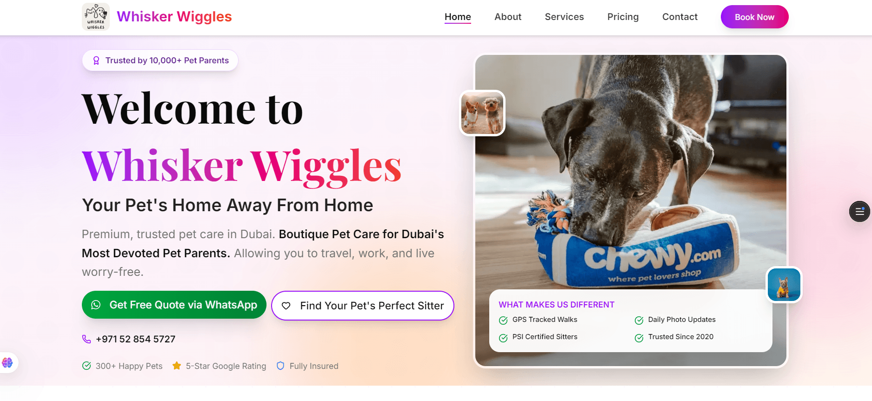
Task: Click the Book Now button
Action: [x=754, y=17]
